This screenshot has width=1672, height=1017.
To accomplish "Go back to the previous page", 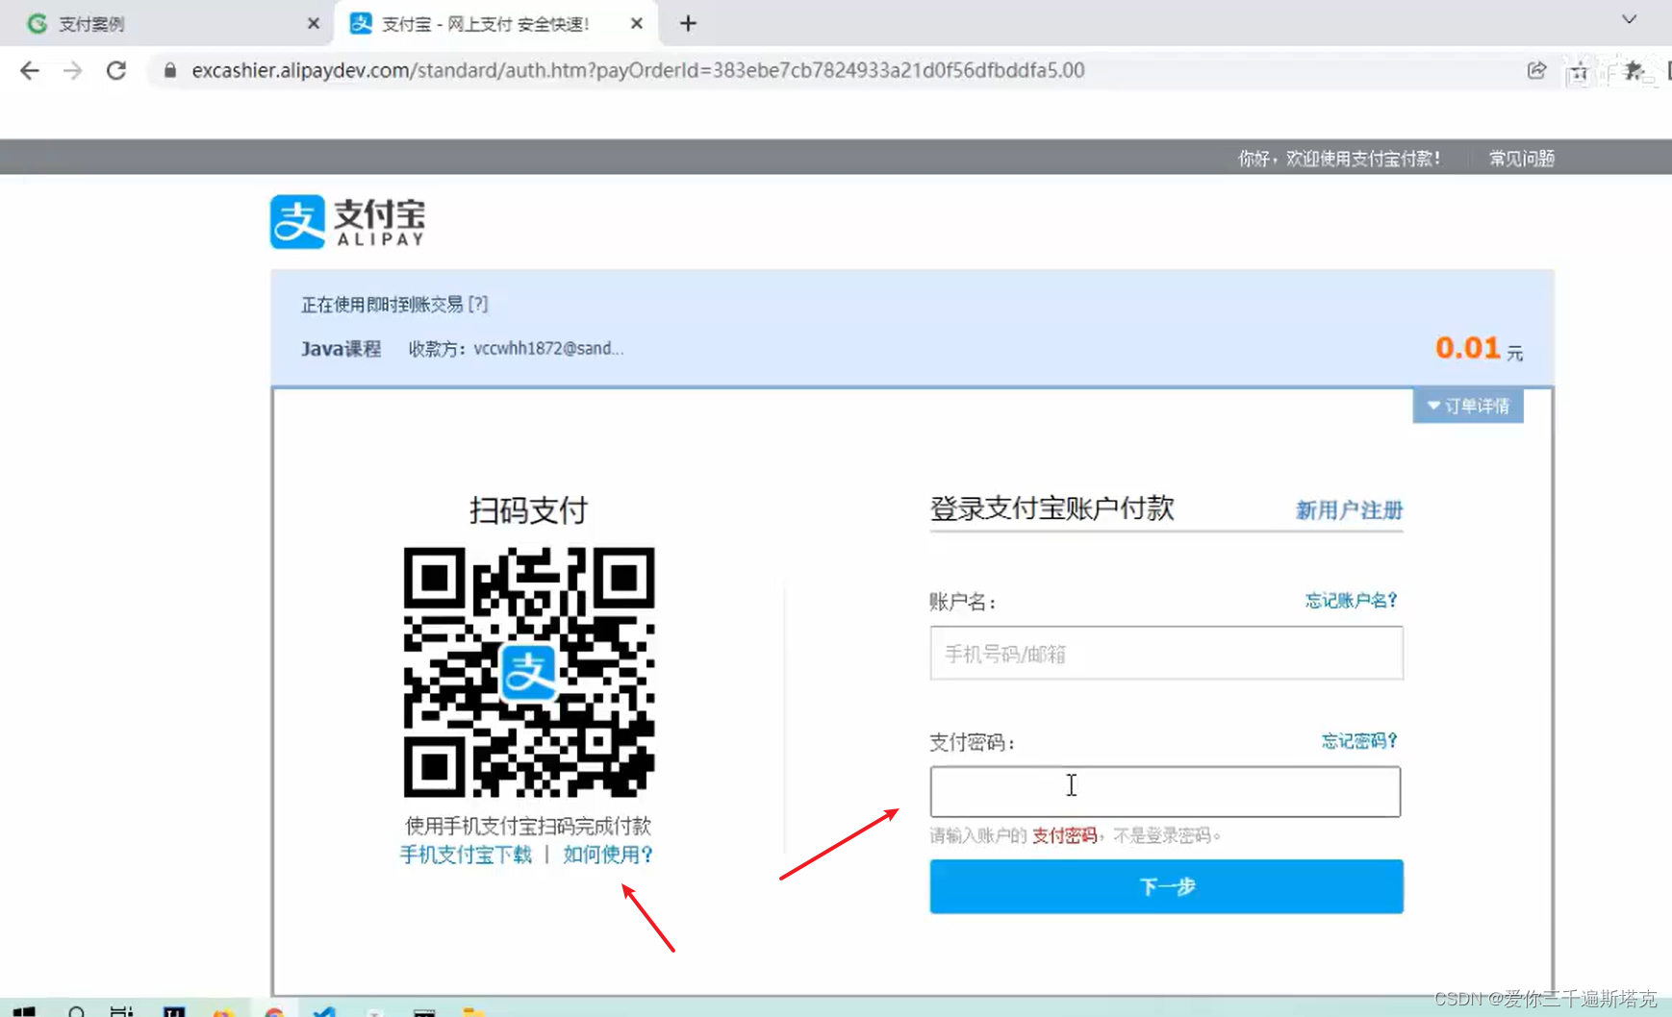I will 30,70.
